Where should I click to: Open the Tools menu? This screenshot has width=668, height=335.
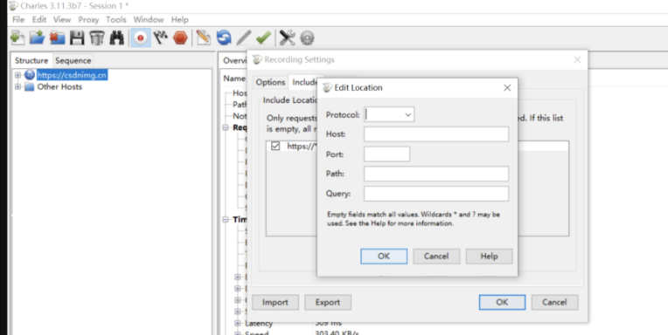pos(116,19)
